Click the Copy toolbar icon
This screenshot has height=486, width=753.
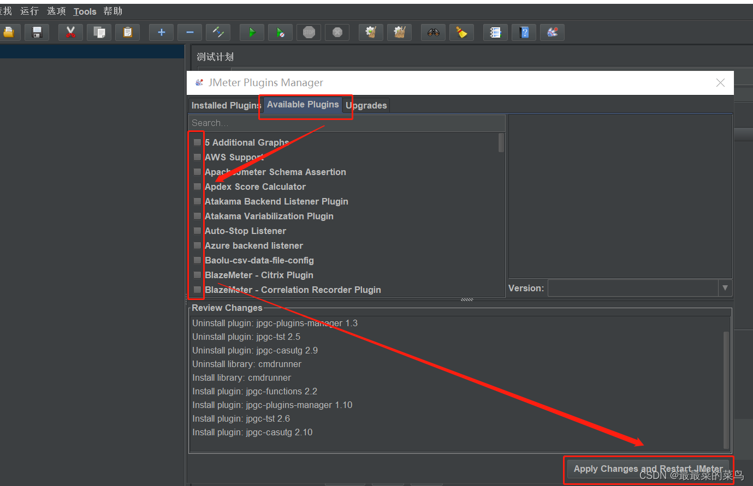point(99,33)
